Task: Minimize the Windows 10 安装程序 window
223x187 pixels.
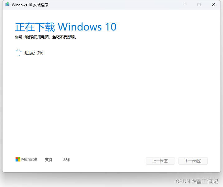Action: point(185,5)
